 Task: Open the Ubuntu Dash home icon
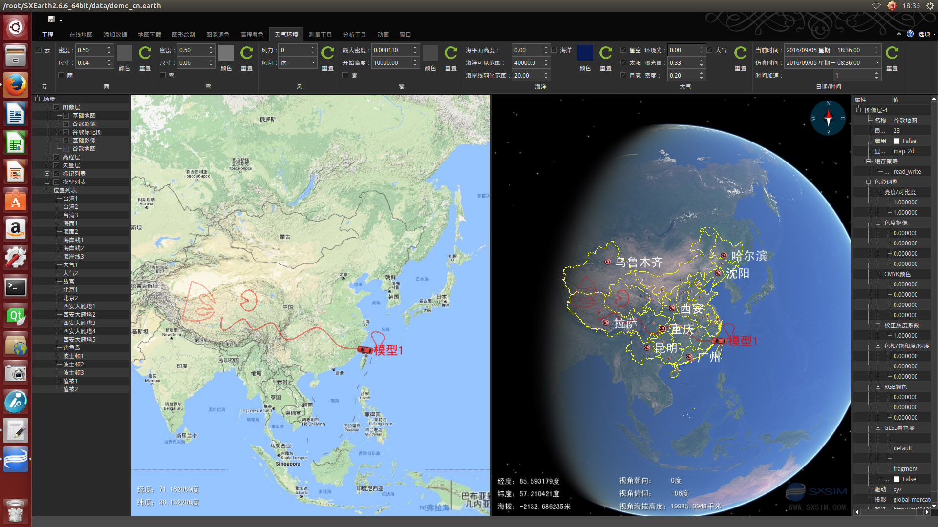(x=16, y=27)
